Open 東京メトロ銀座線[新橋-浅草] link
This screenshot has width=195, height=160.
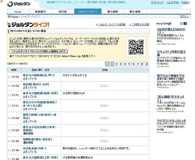click(40, 93)
